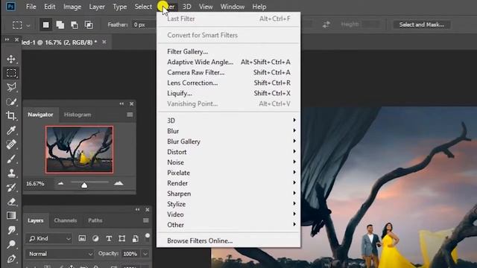
Task: Choose New Selection mode in options bar
Action: [x=45, y=25]
